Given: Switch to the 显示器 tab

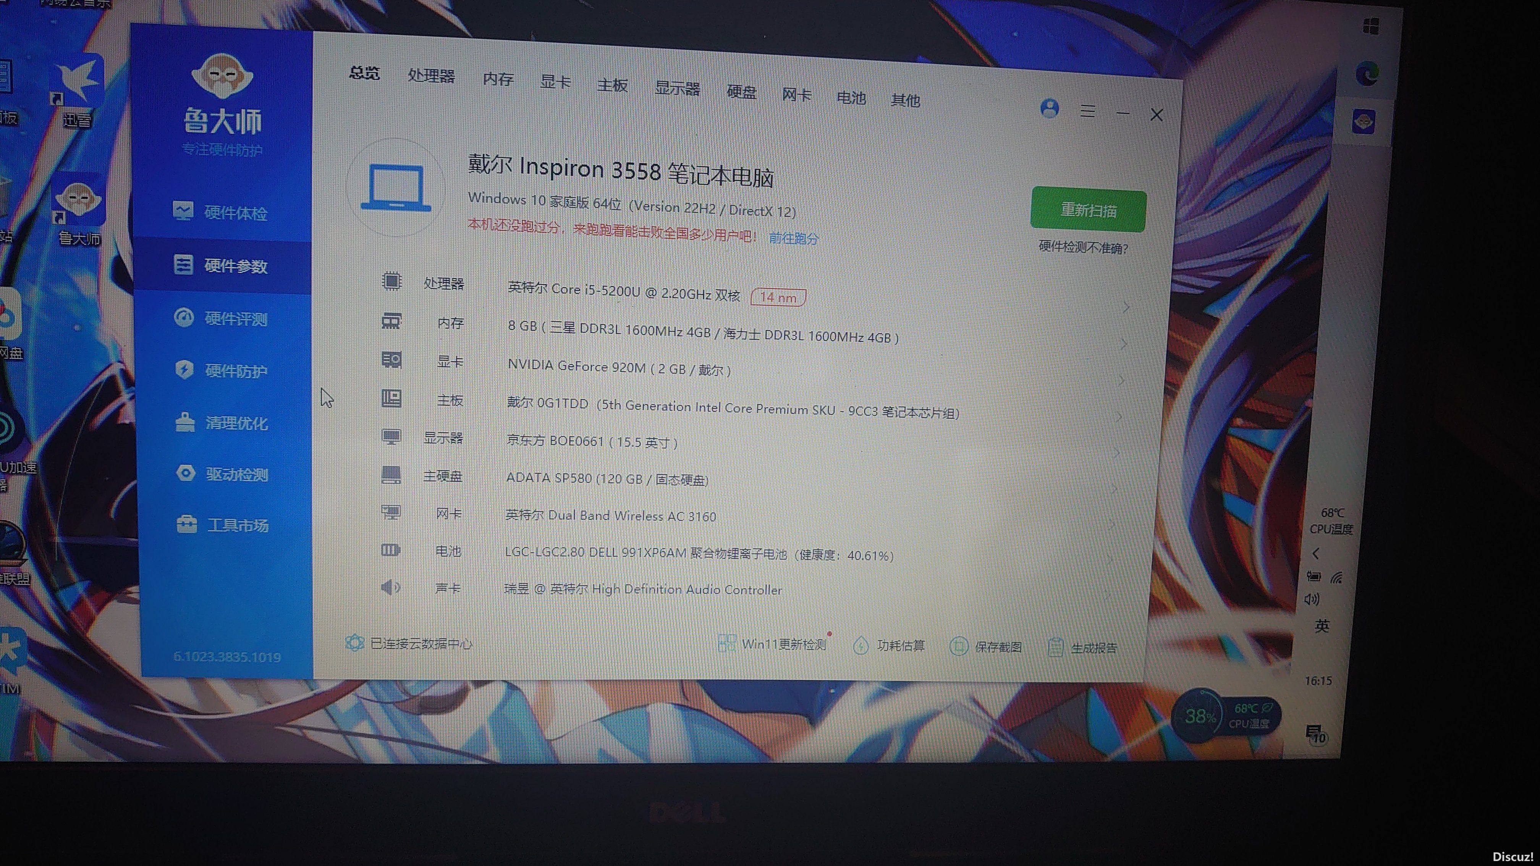Looking at the screenshot, I should [x=677, y=89].
